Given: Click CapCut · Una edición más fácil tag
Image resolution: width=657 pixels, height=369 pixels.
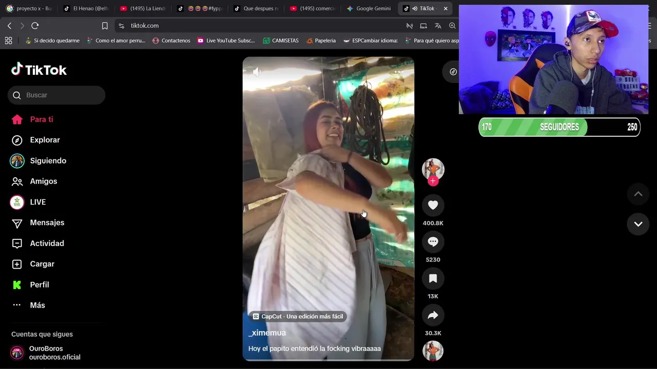Looking at the screenshot, I should [298, 316].
